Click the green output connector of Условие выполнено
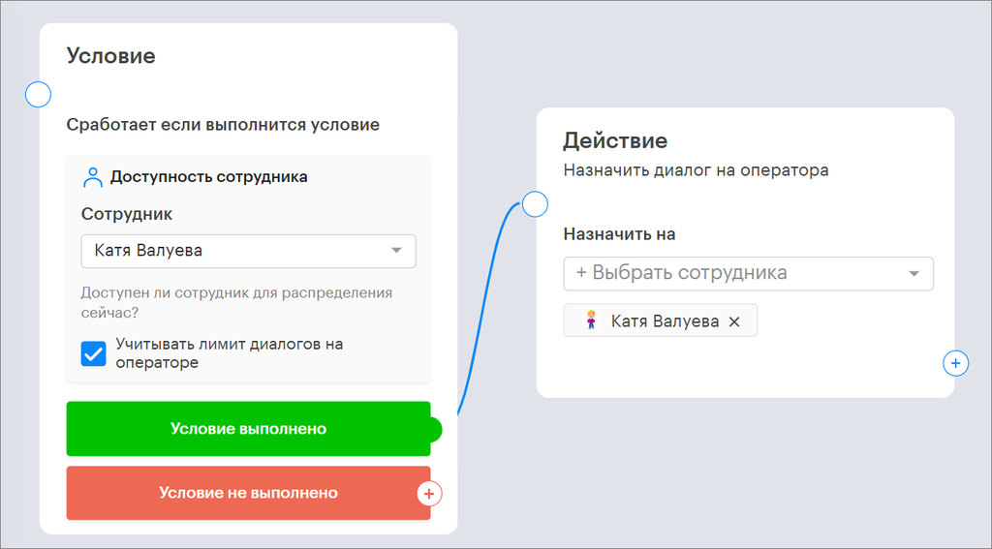Screen dimensions: 992x549 434,430
